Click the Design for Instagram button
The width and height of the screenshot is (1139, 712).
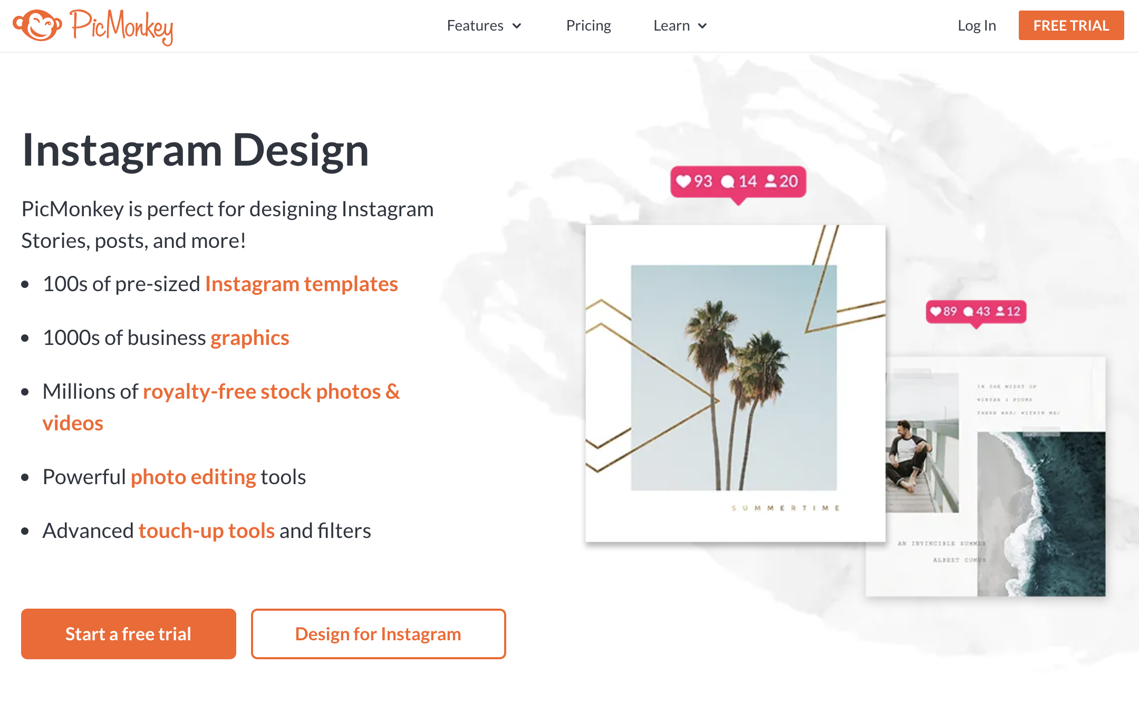(378, 633)
